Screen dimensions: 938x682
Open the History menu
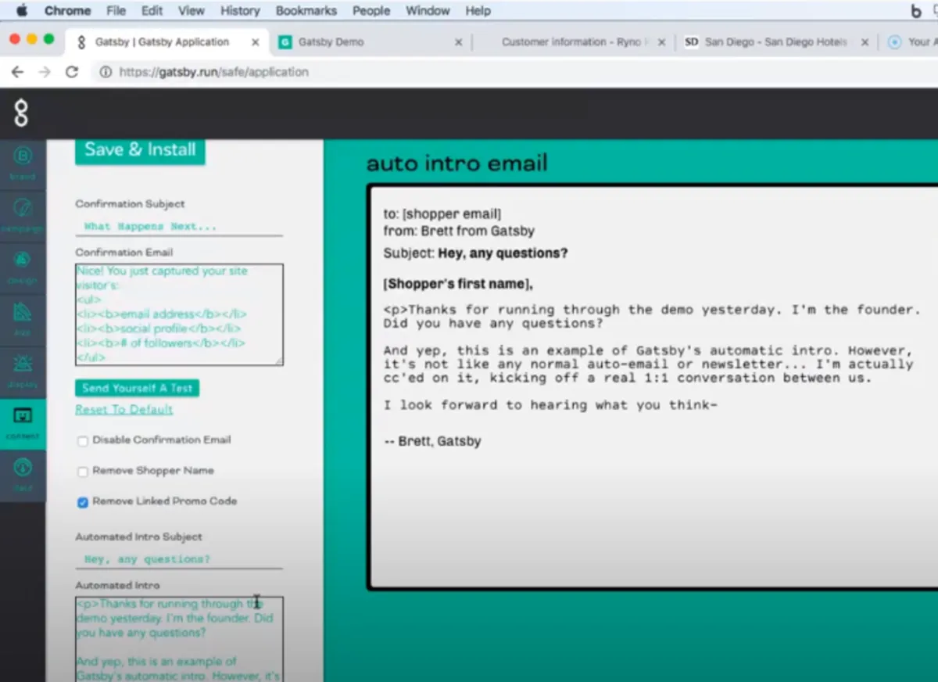(240, 11)
